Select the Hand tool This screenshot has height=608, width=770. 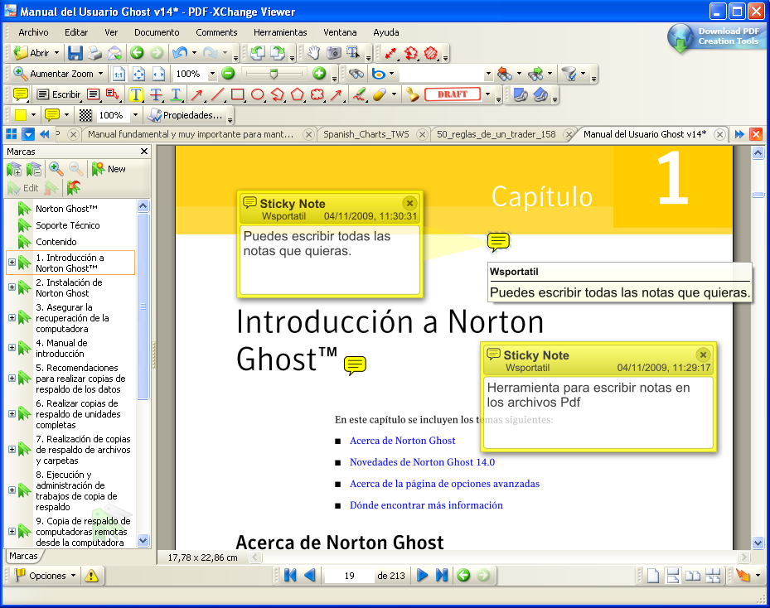coord(313,52)
